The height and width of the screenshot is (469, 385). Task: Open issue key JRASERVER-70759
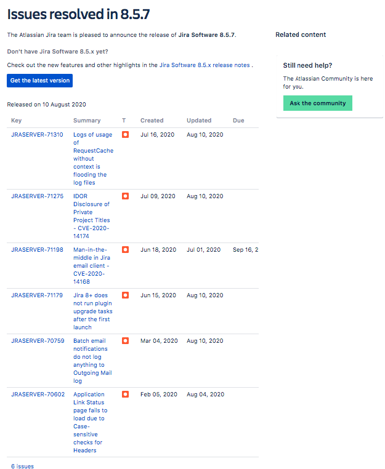(x=38, y=341)
